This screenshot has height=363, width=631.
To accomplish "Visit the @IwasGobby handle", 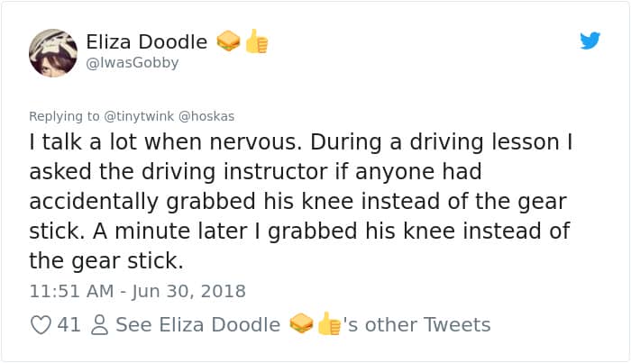I will pos(133,63).
